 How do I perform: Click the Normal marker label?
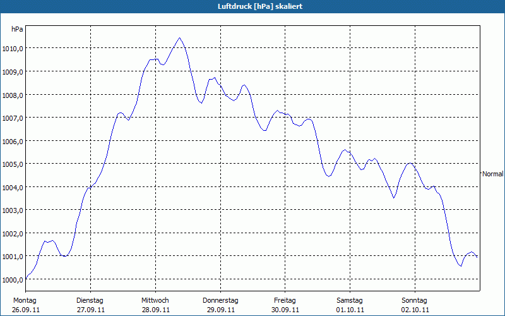(492, 174)
